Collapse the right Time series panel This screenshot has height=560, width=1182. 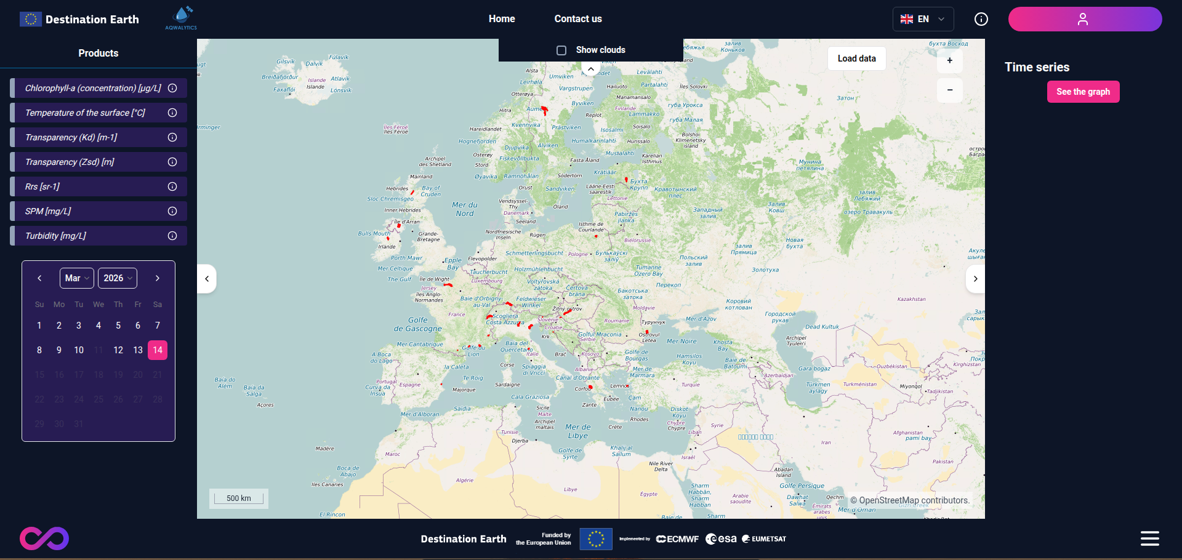pos(975,279)
